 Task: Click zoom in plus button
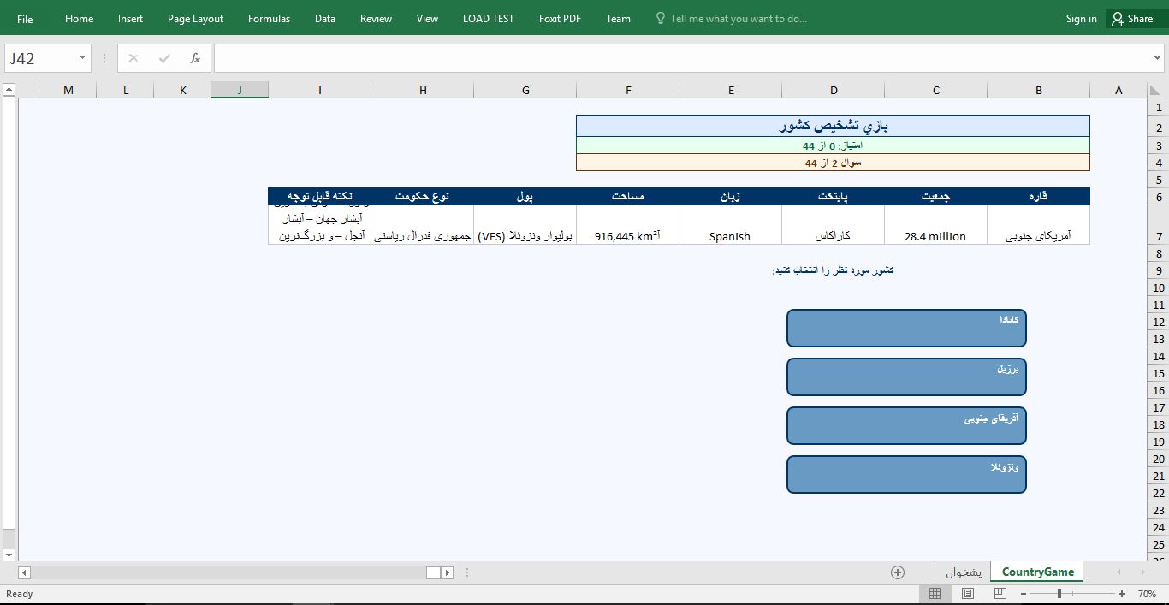tap(1122, 594)
